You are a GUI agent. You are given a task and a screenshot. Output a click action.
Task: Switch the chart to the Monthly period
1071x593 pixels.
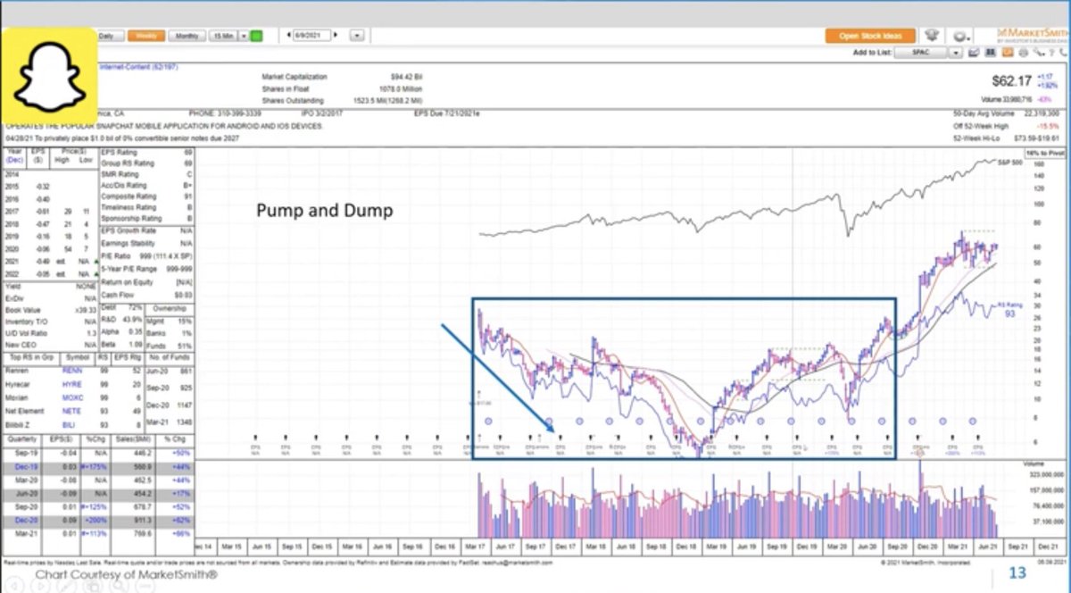[187, 36]
